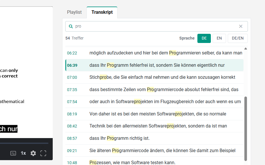Click line 'dass Ihr Programm fehlerfrei ist'
Image resolution: width=265 pixels, height=165 pixels.
157,65
